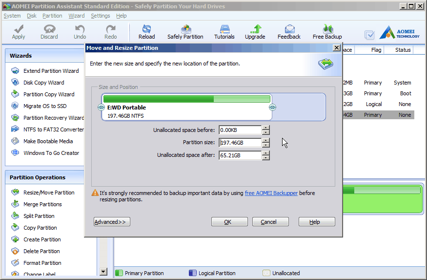Open the Tutorials toolbar icon

224,29
